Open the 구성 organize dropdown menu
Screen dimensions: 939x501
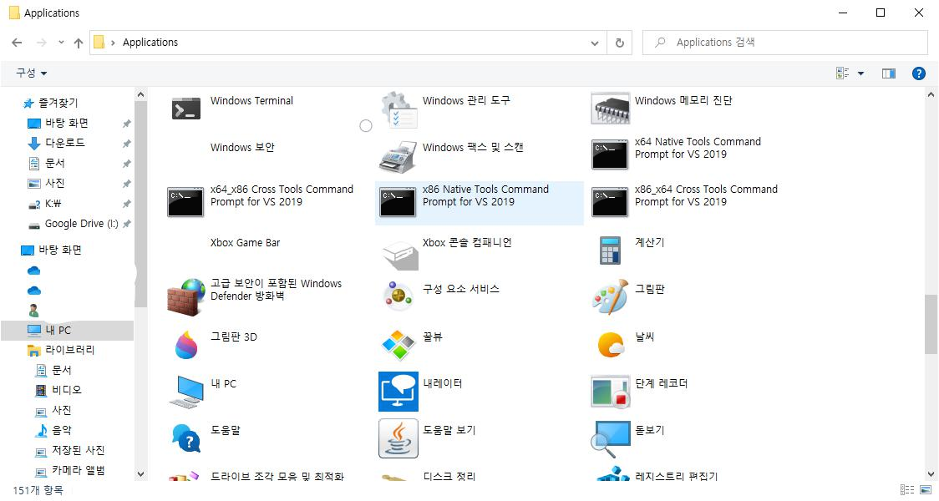[x=31, y=73]
